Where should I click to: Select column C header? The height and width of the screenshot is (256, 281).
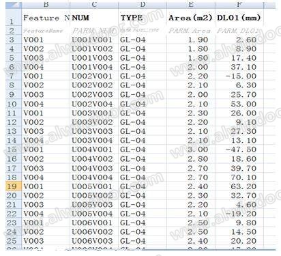pyautogui.click(x=94, y=5)
